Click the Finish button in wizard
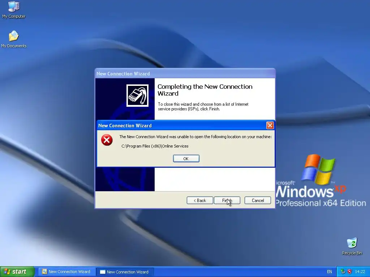Screen dimensions: 370x277 [227, 201]
